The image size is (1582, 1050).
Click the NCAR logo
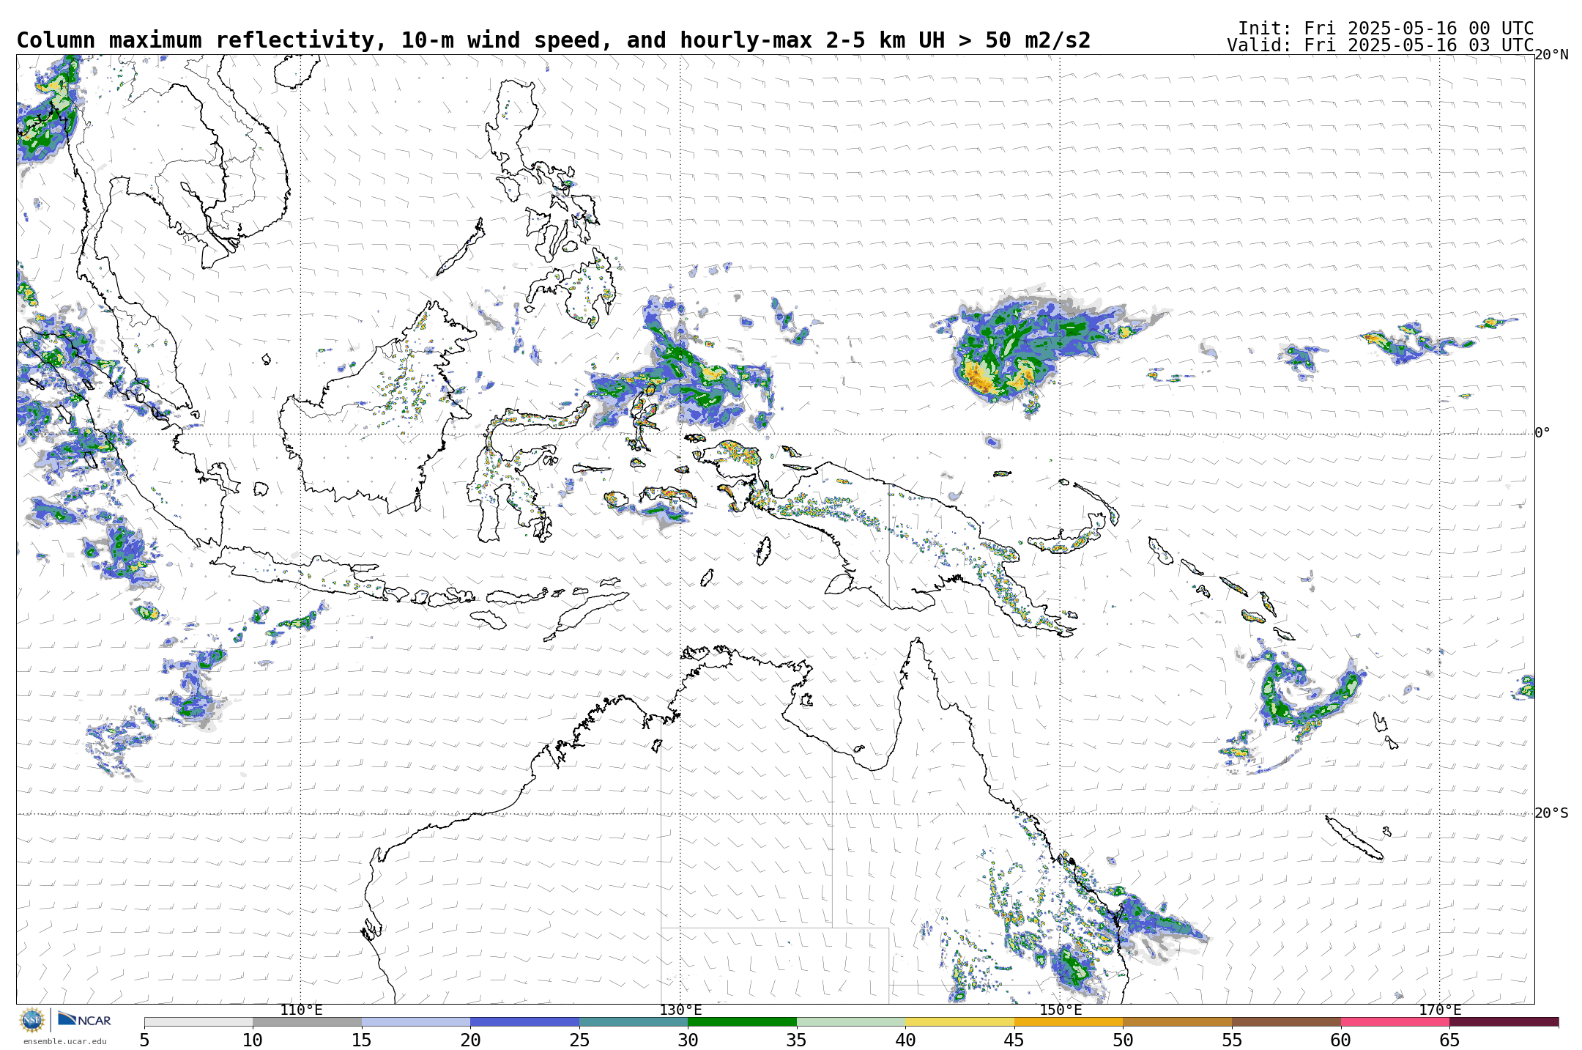pos(84,1019)
